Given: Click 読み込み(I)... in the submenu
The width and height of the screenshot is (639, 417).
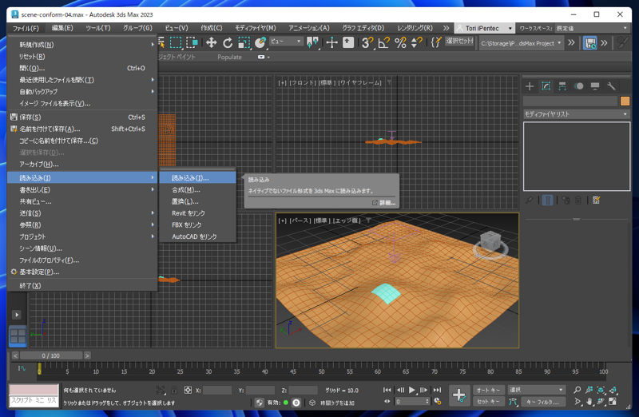Looking at the screenshot, I should click(x=197, y=177).
